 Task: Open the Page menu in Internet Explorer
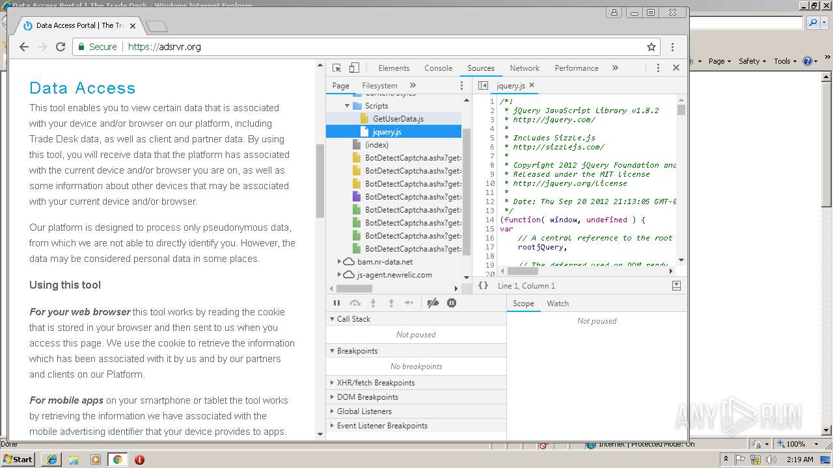point(719,61)
